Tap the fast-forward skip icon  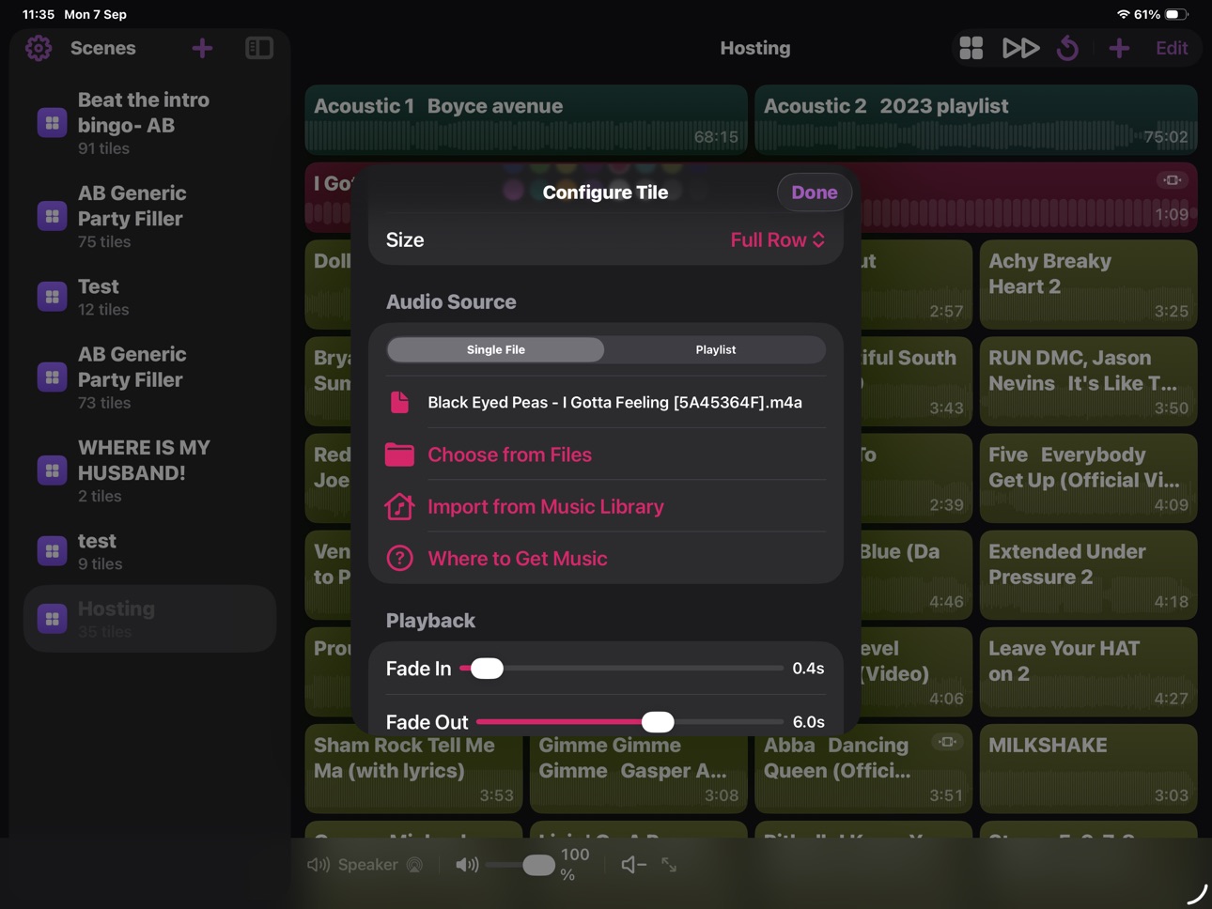[1020, 48]
